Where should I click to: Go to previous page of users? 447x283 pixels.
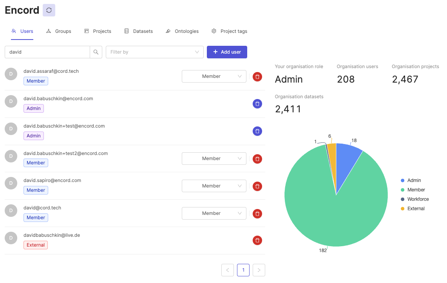[228, 270]
